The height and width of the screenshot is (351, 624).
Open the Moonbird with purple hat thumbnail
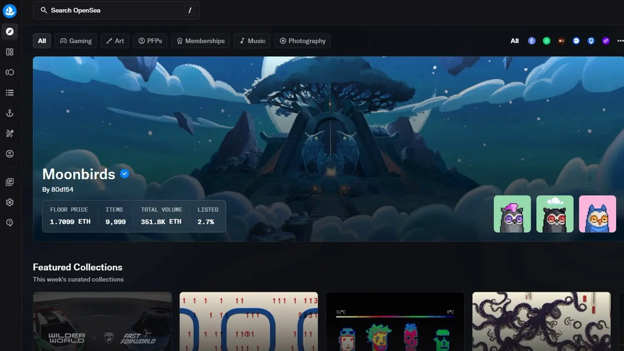(x=512, y=214)
